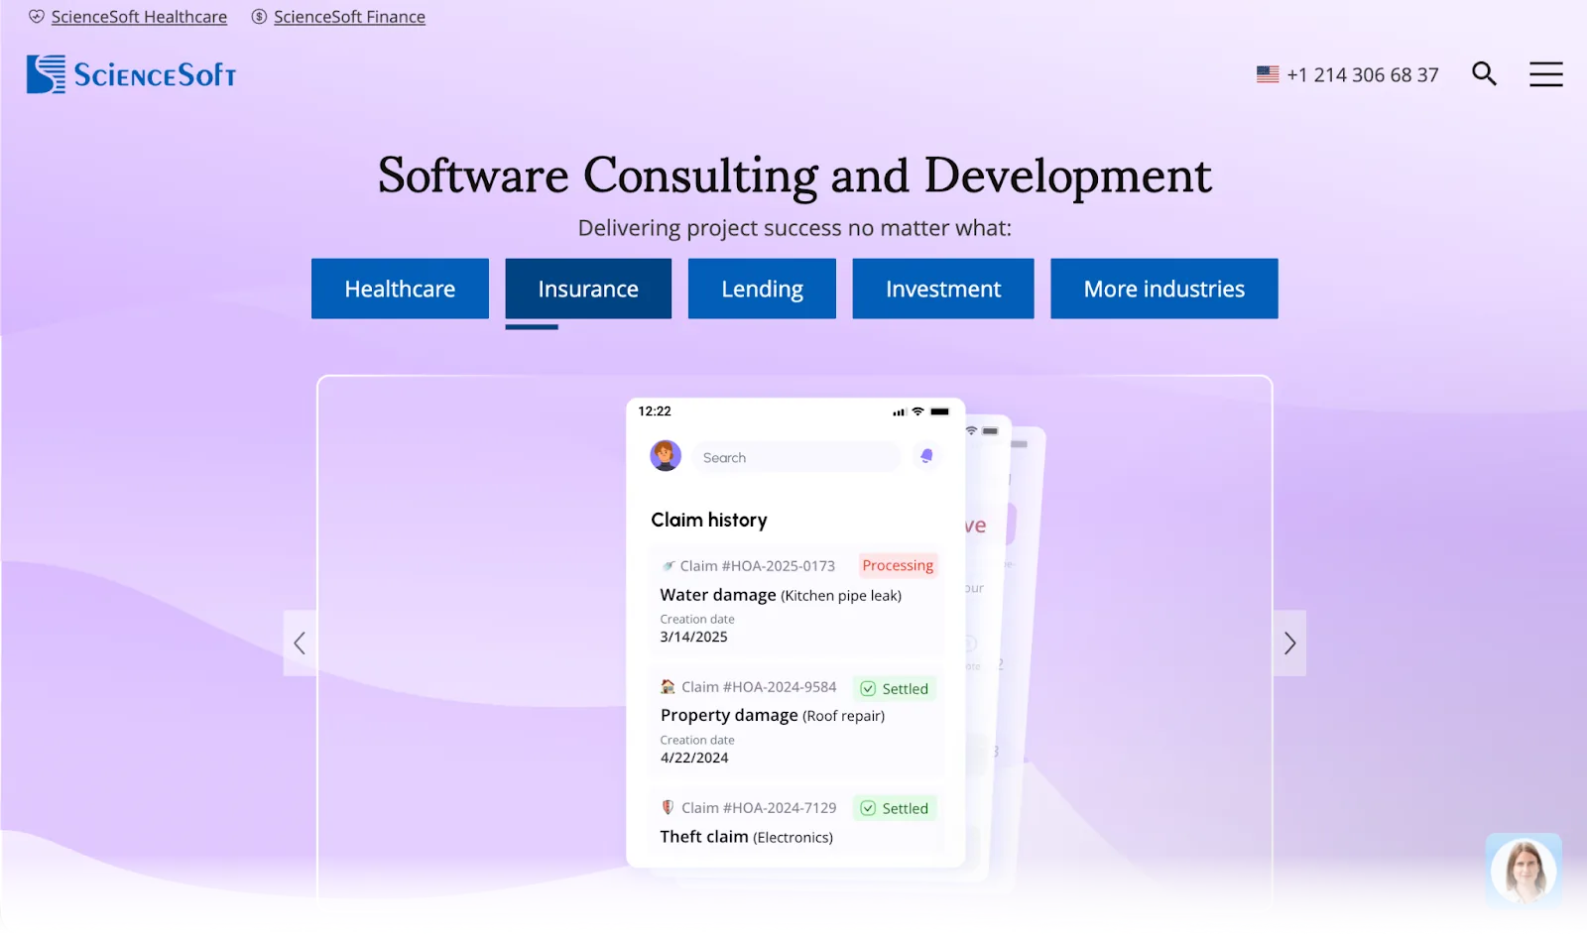The height and width of the screenshot is (937, 1587).
Task: Click the Settled checkmark on claim #HOA-2024-9584
Action: (868, 688)
